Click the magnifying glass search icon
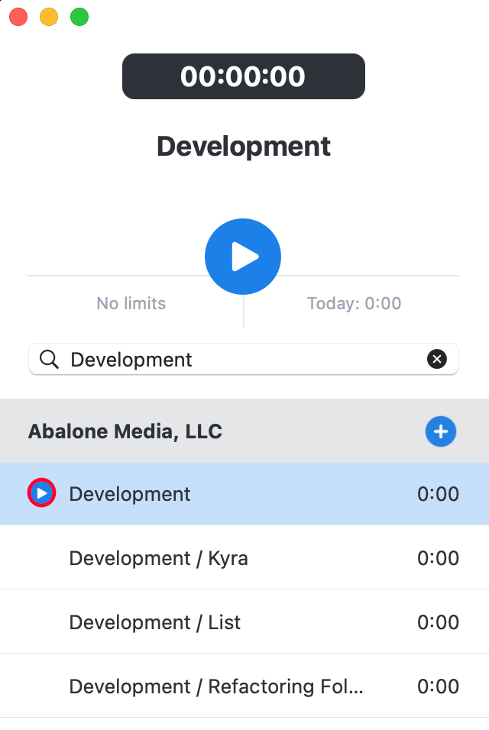489x730 pixels. click(49, 360)
